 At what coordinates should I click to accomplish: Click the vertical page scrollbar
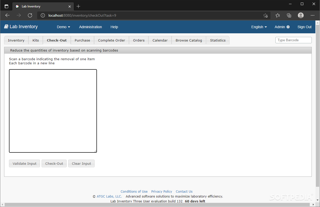(318, 106)
